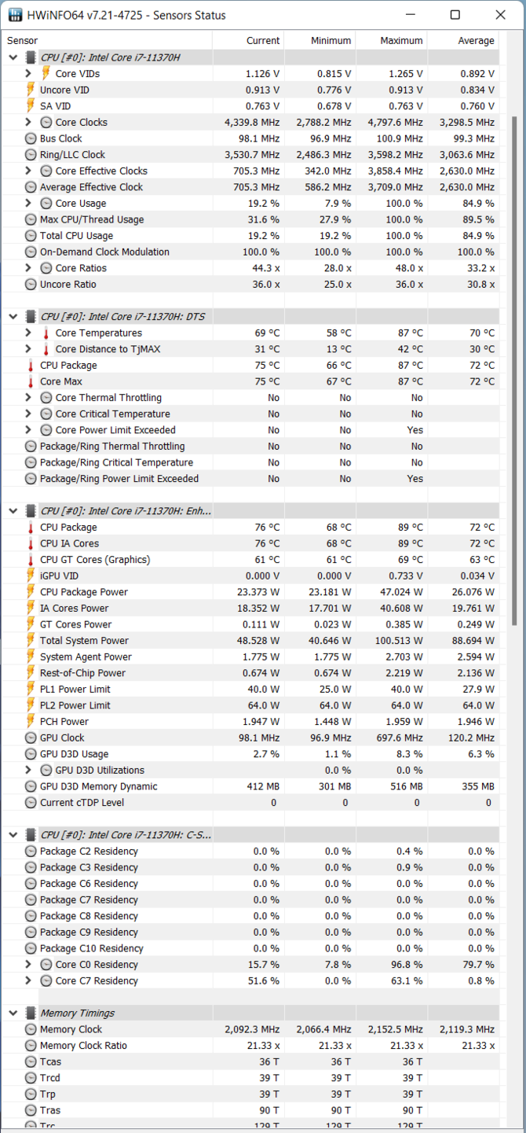Expand Core C7 Residency row
The image size is (526, 1133).
pyautogui.click(x=28, y=980)
